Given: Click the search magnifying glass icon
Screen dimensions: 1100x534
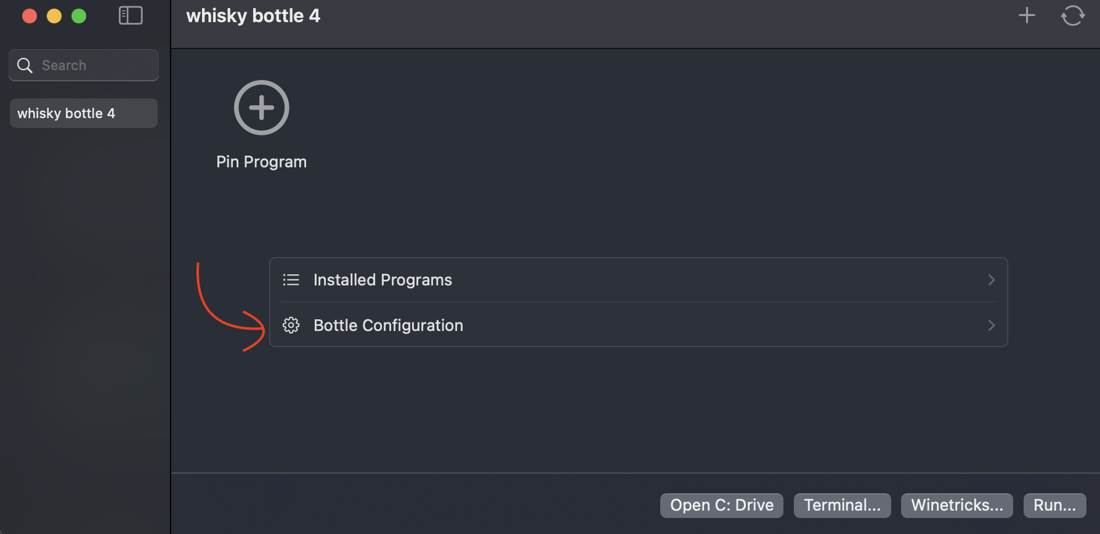Looking at the screenshot, I should pyautogui.click(x=25, y=65).
